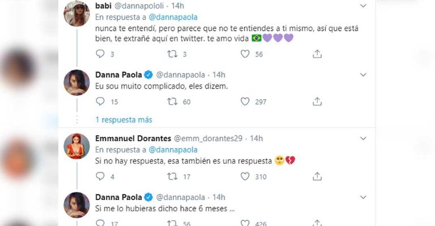Like Emmanuel Dorantes' tweet with 310 likes
Viewport: 435px width, 226px height.
pos(245,176)
